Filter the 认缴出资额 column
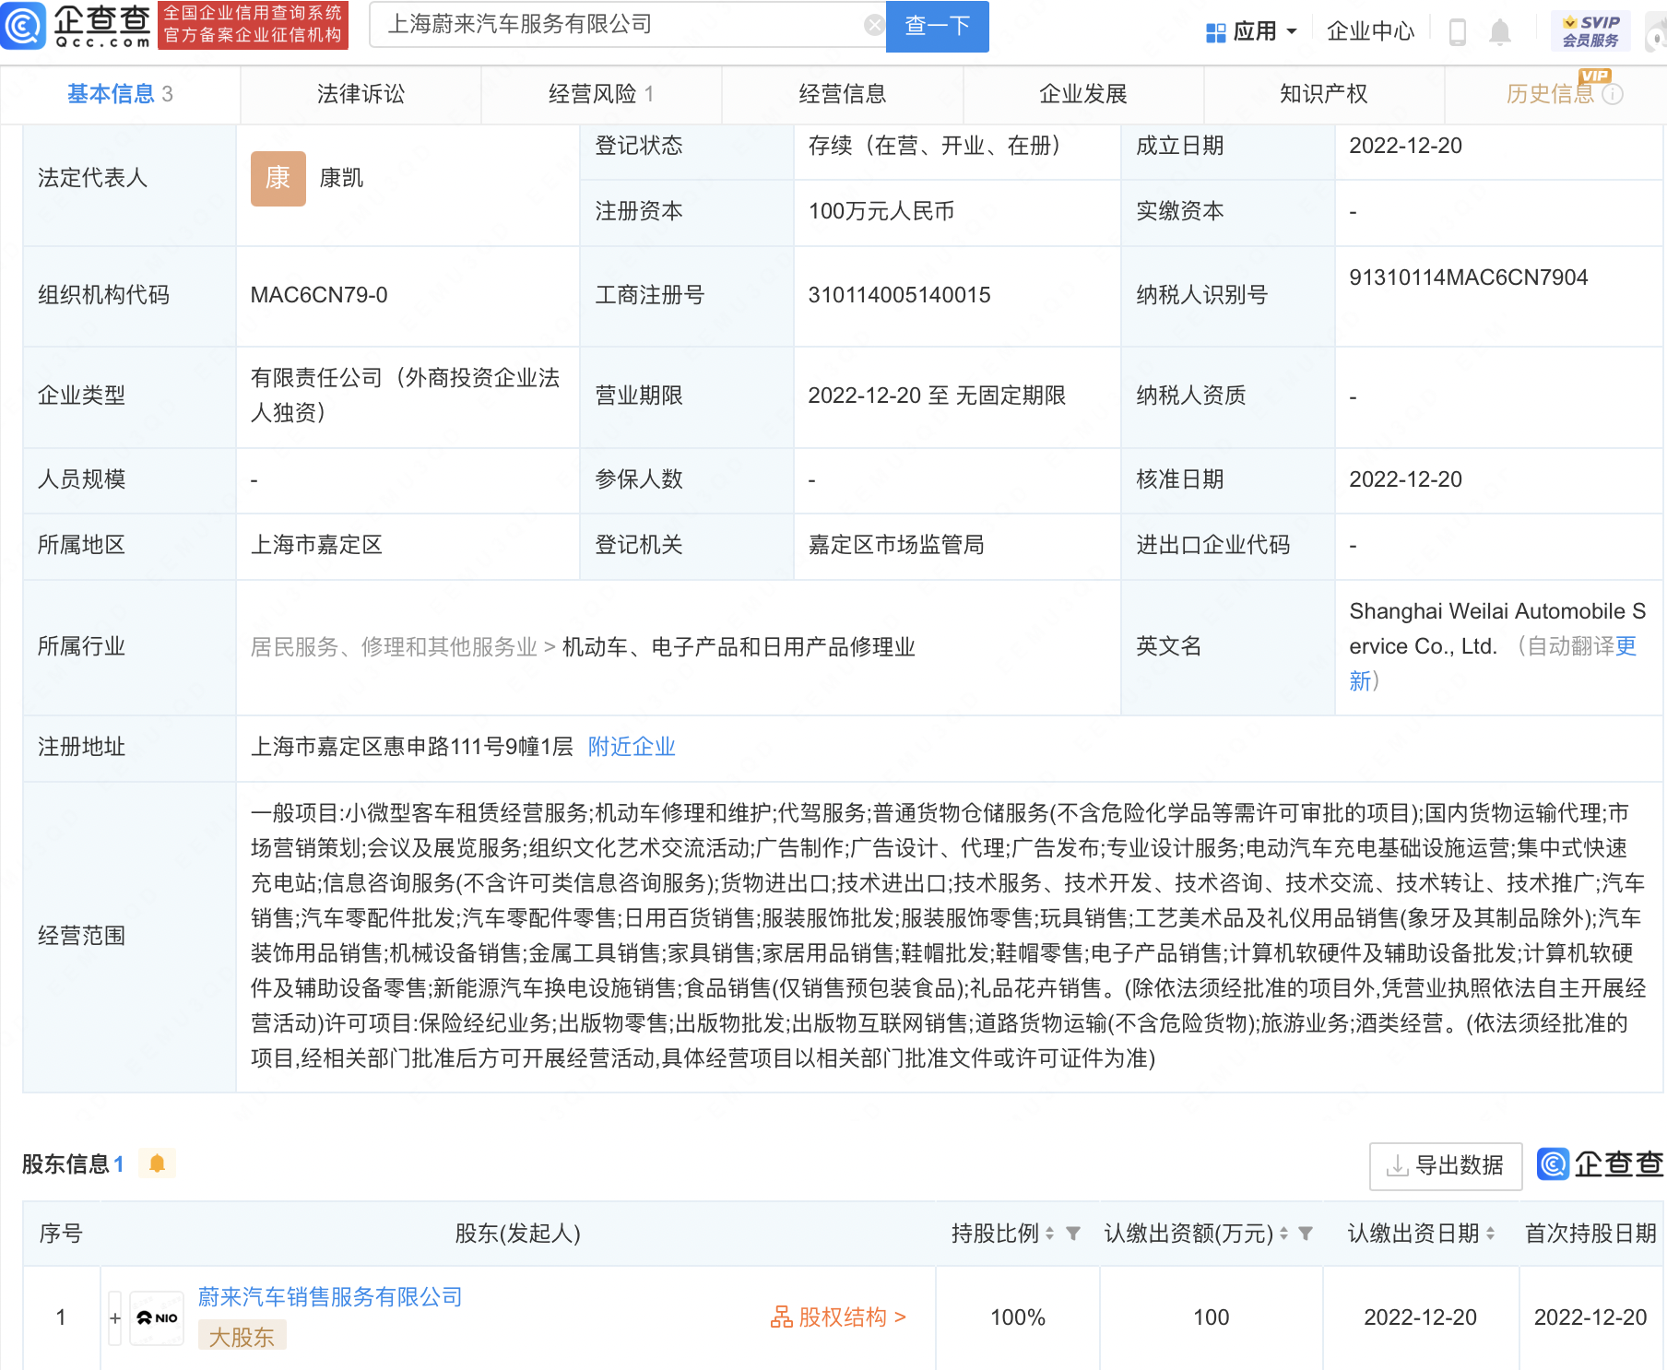 click(x=1306, y=1234)
